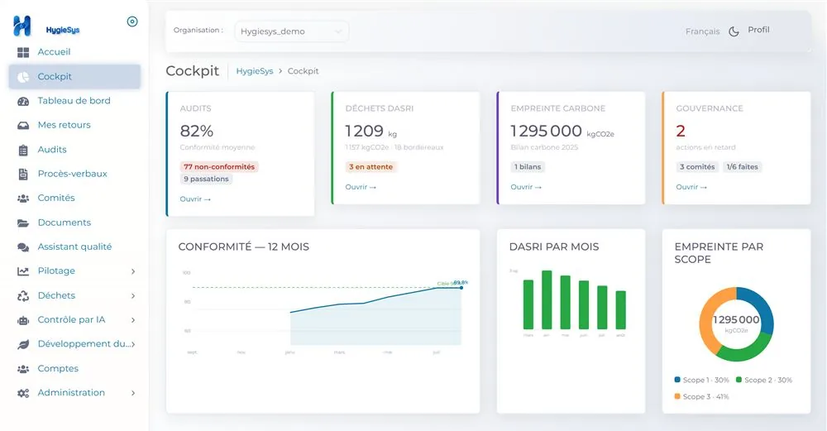The width and height of the screenshot is (827, 431).
Task: Click the Scope 2 green legend swatch
Action: click(739, 380)
